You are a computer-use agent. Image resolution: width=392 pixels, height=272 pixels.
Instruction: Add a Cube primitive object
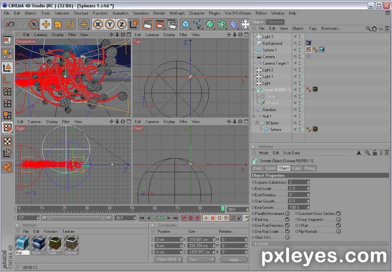[186, 25]
